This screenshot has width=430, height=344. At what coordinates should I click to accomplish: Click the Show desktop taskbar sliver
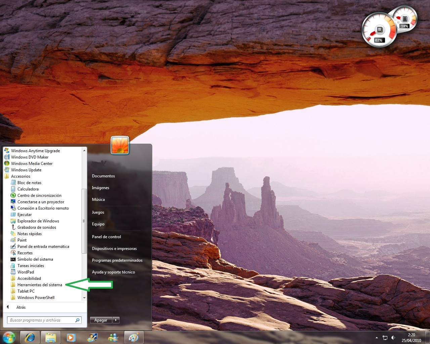click(x=427, y=338)
